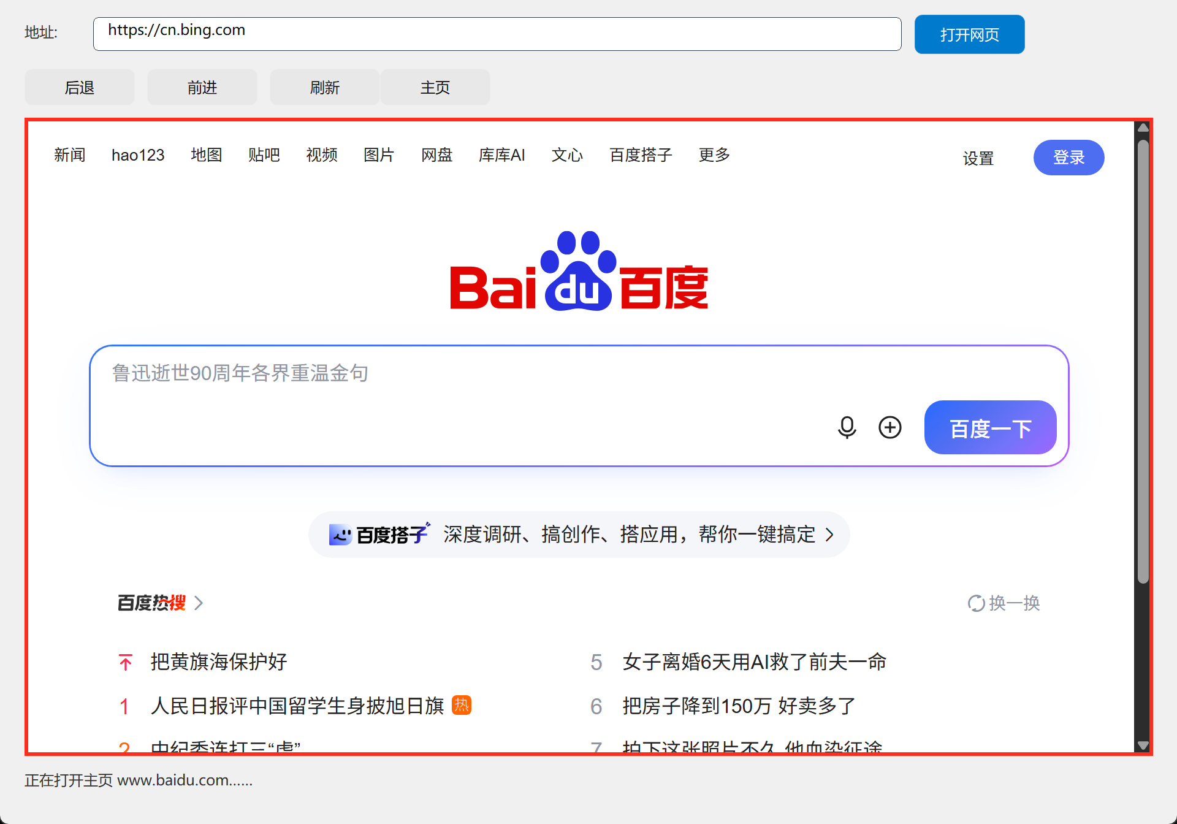Viewport: 1177px width, 824px height.
Task: Open the 百度搭子 banner arrow
Action: click(x=829, y=535)
